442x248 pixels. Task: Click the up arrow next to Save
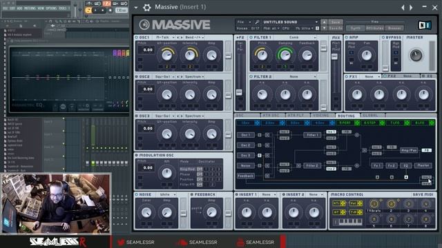324,22
